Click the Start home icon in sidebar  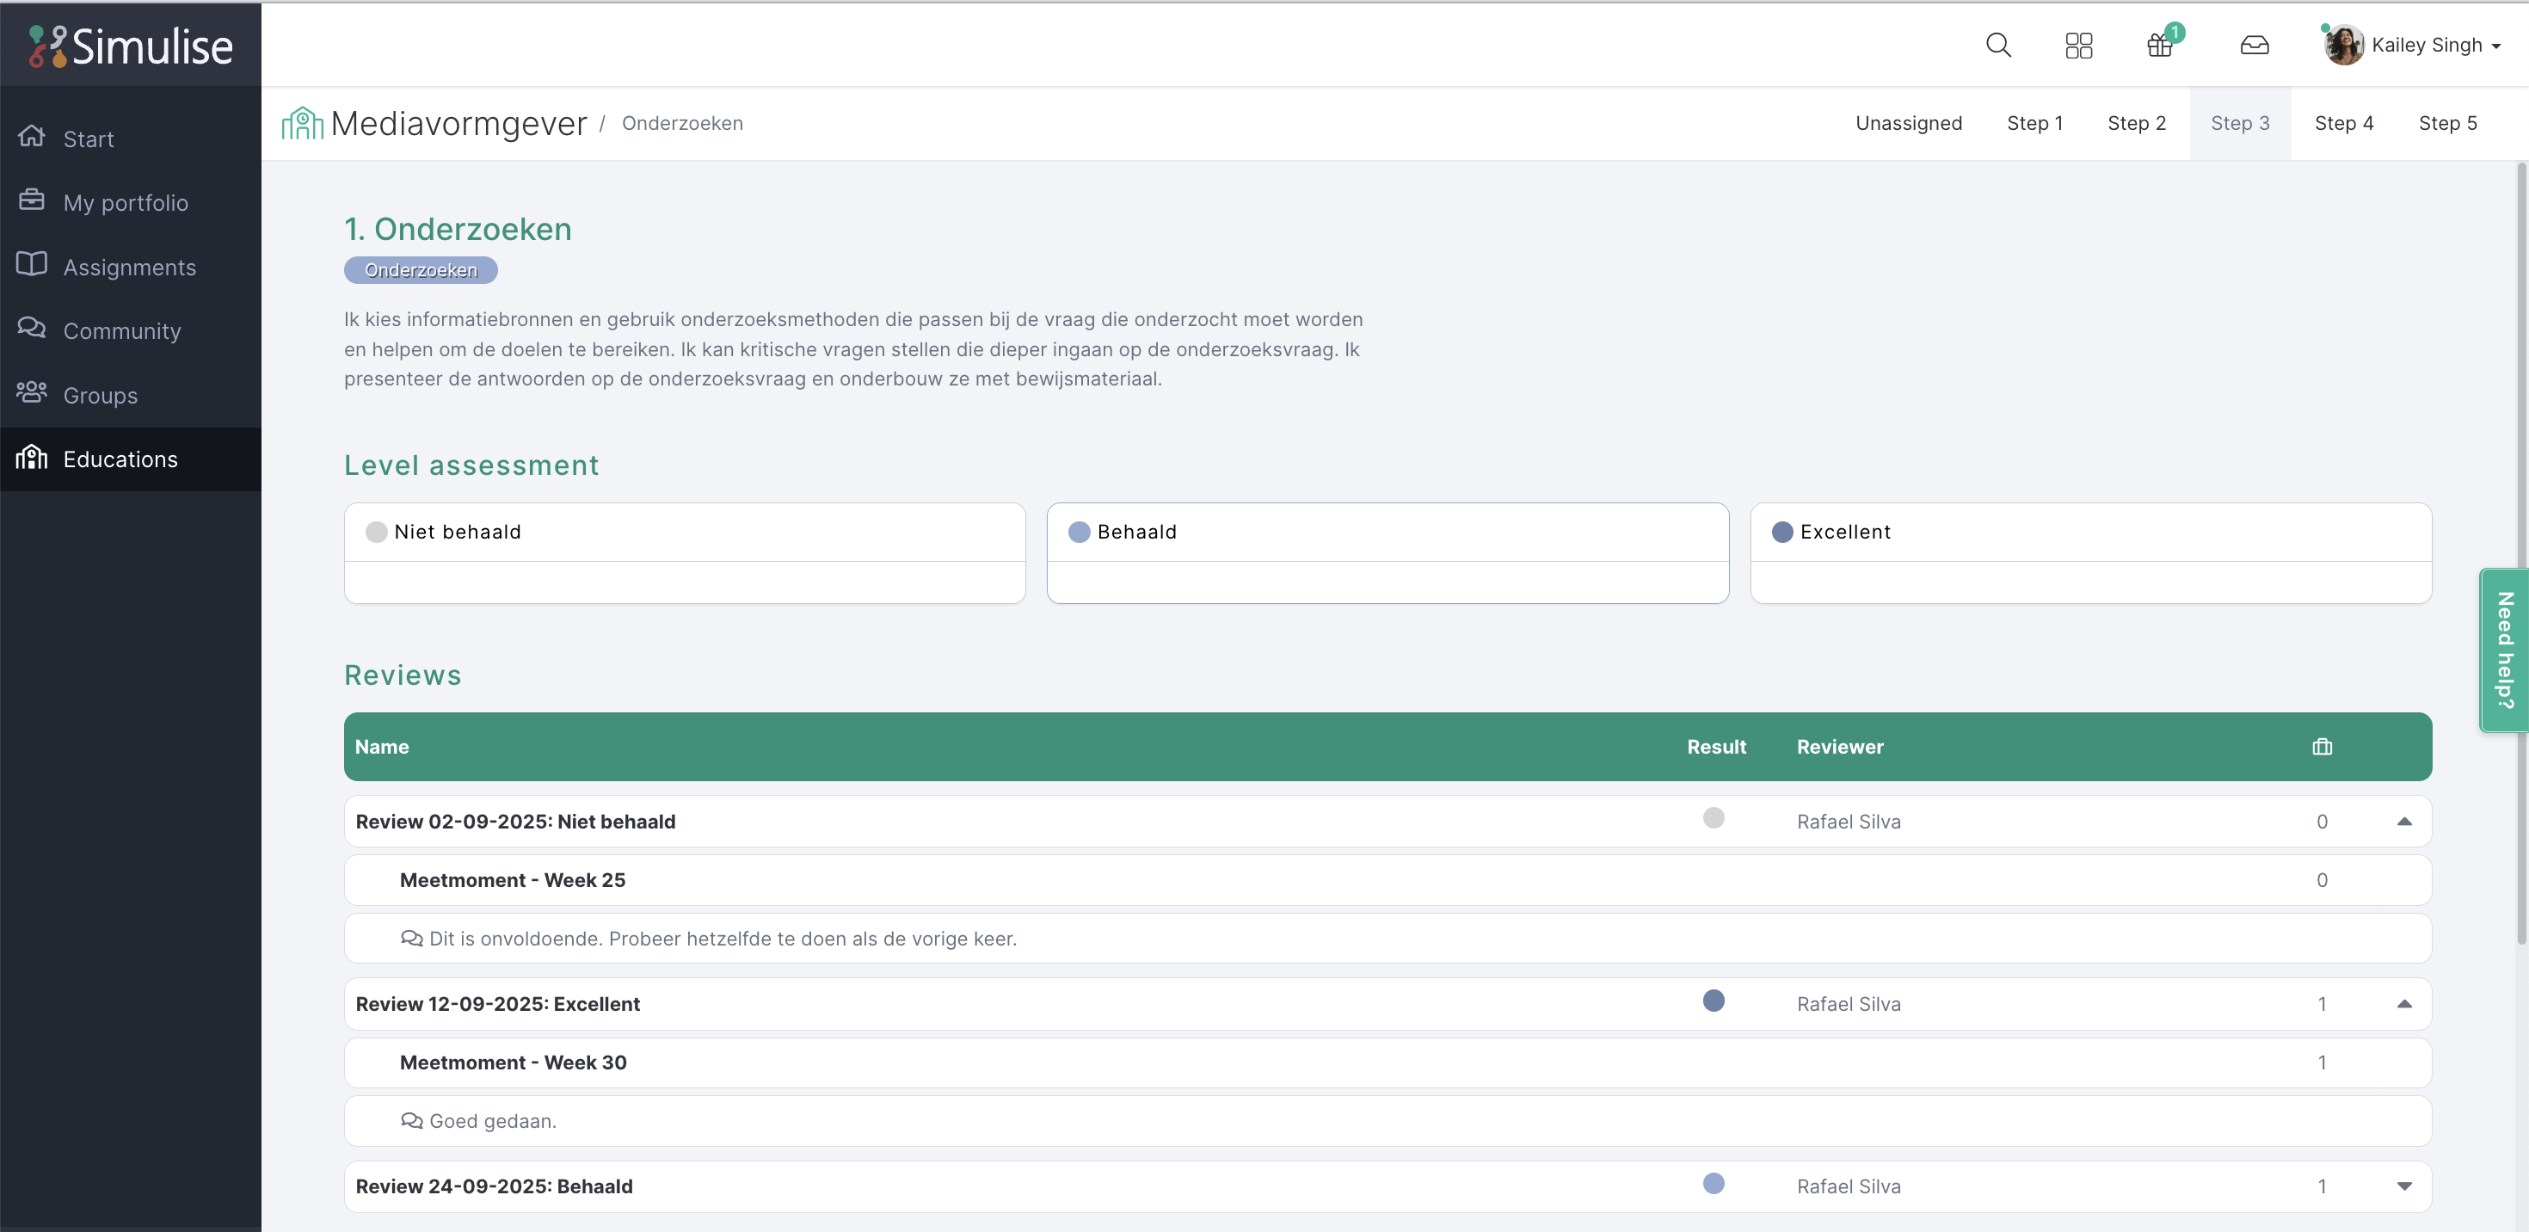pos(33,137)
